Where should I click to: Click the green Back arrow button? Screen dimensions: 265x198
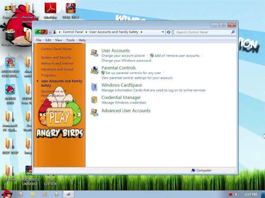coord(38,32)
